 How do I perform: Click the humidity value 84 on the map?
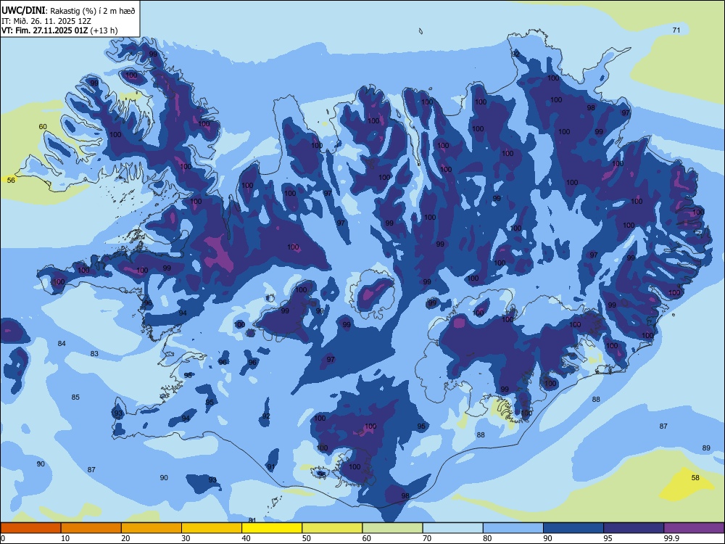pos(62,343)
